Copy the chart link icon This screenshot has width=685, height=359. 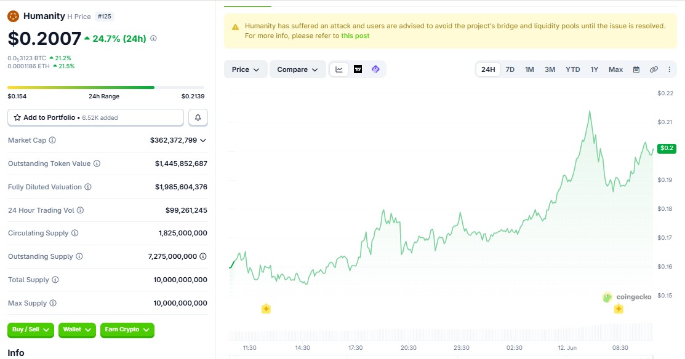point(654,69)
